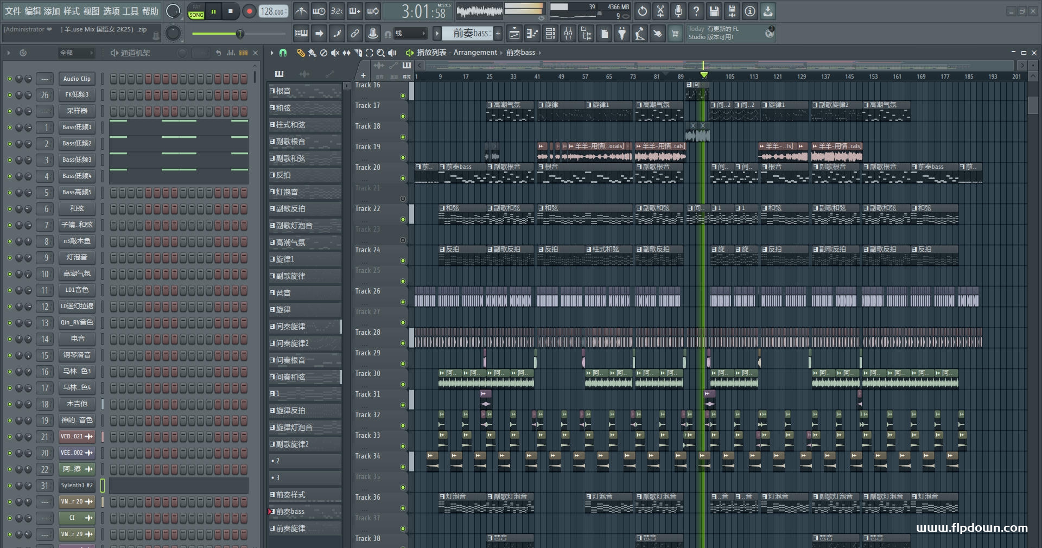Toggle mute switch on Track 17
This screenshot has width=1042, height=548.
click(x=403, y=116)
